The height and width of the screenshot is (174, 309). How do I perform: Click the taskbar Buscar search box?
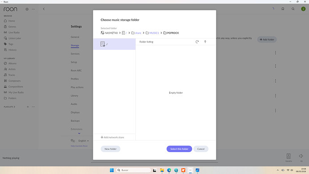[x=133, y=170]
